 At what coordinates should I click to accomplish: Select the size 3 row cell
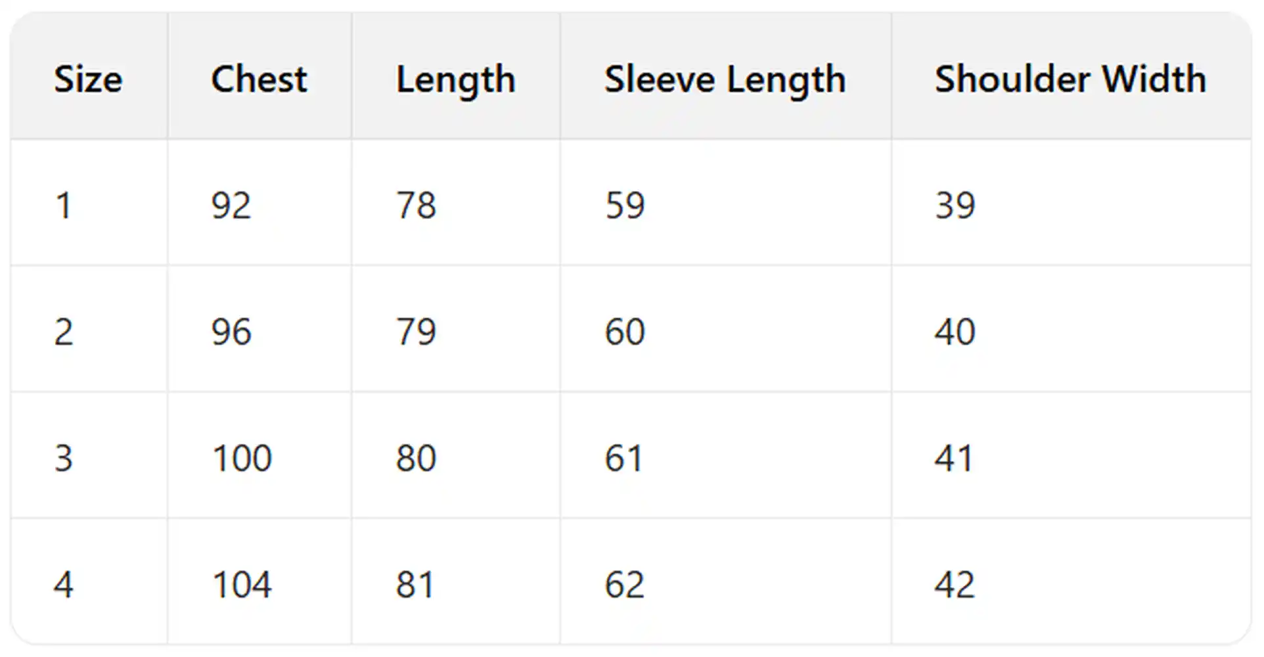point(63,458)
